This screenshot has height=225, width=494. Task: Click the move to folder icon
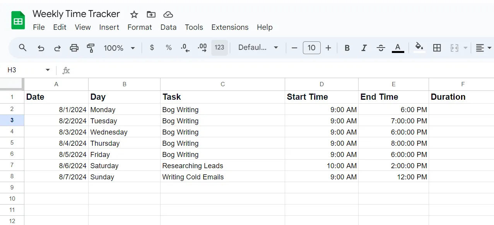point(151,14)
